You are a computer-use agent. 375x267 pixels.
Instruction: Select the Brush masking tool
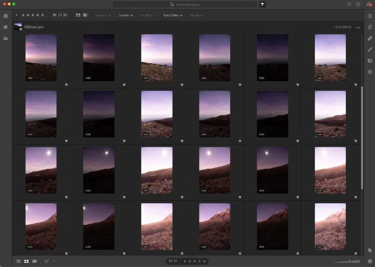pyautogui.click(x=370, y=50)
